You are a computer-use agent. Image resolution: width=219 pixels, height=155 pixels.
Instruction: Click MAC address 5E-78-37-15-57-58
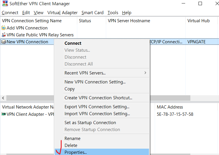click(175, 114)
